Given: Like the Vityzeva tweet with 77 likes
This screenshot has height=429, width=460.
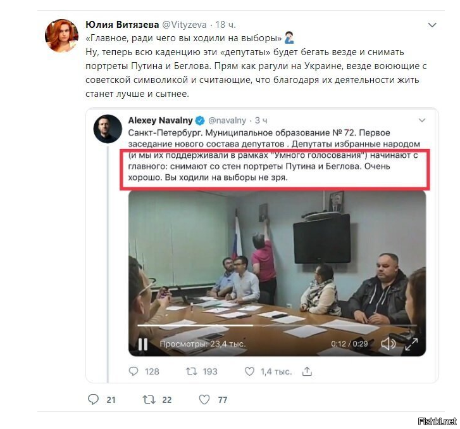Looking at the screenshot, I should click(x=204, y=400).
